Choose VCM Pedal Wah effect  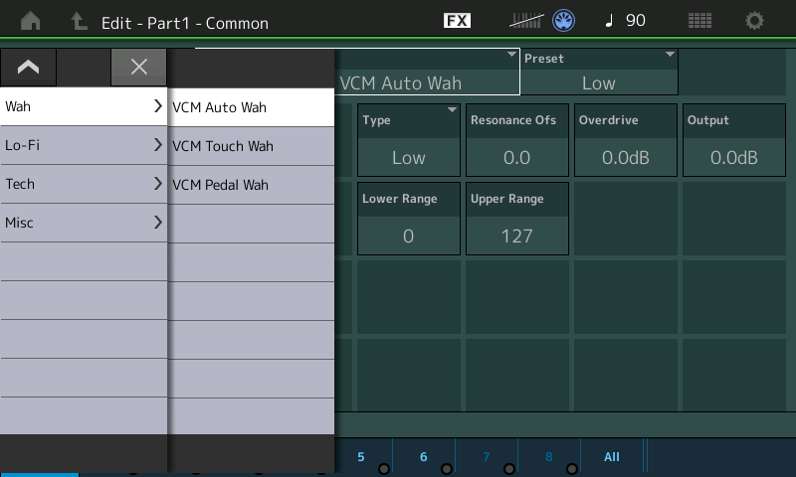pyautogui.click(x=251, y=185)
